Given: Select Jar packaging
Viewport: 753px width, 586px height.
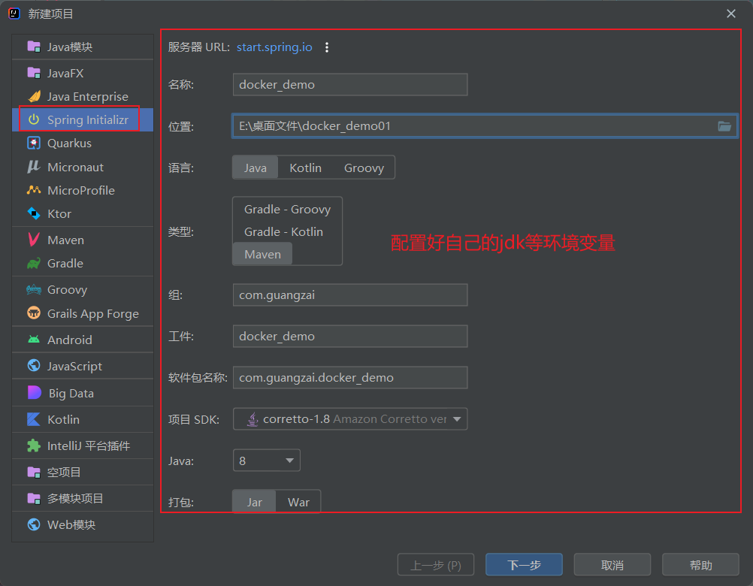Looking at the screenshot, I should pos(254,502).
